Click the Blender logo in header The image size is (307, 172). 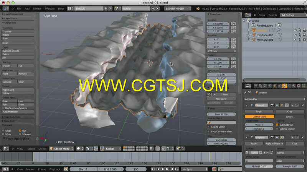198,8
